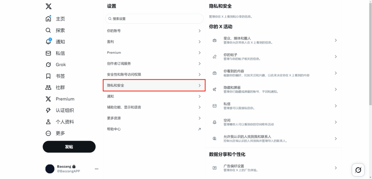Image resolution: width=372 pixels, height=179 pixels.
Task: Open the Communities (社群) icon
Action: tap(48, 87)
